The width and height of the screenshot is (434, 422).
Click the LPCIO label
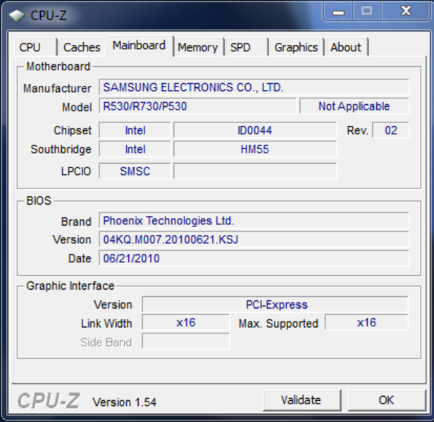point(76,172)
